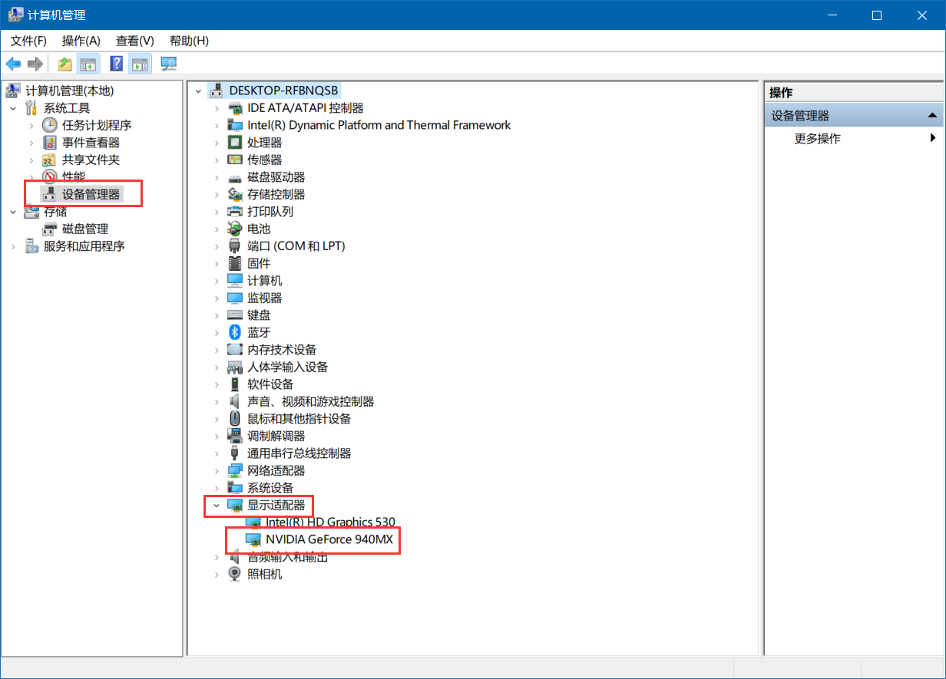Click the export list folder icon
This screenshot has height=679, width=946.
click(x=64, y=64)
